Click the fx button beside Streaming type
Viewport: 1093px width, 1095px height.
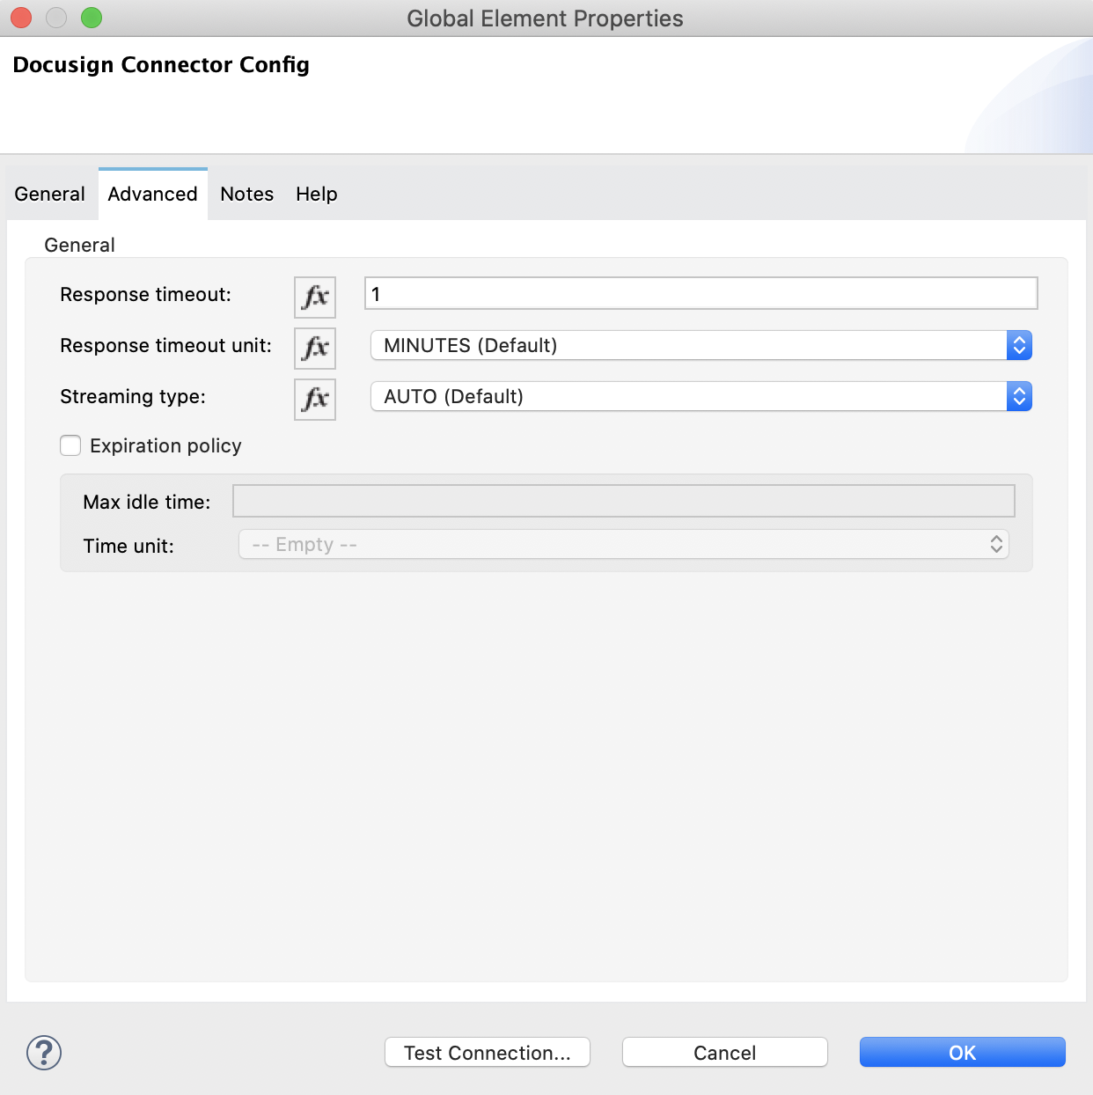[315, 399]
